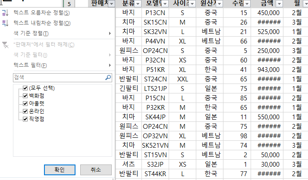Viewport: 308px width, 180px height.
Task: Click the clear filter funnel icon
Action: pos(5,45)
